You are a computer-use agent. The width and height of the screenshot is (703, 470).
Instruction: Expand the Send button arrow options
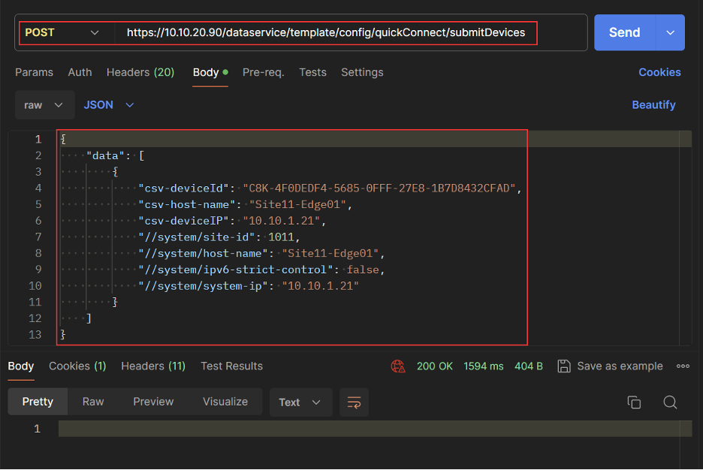point(670,33)
